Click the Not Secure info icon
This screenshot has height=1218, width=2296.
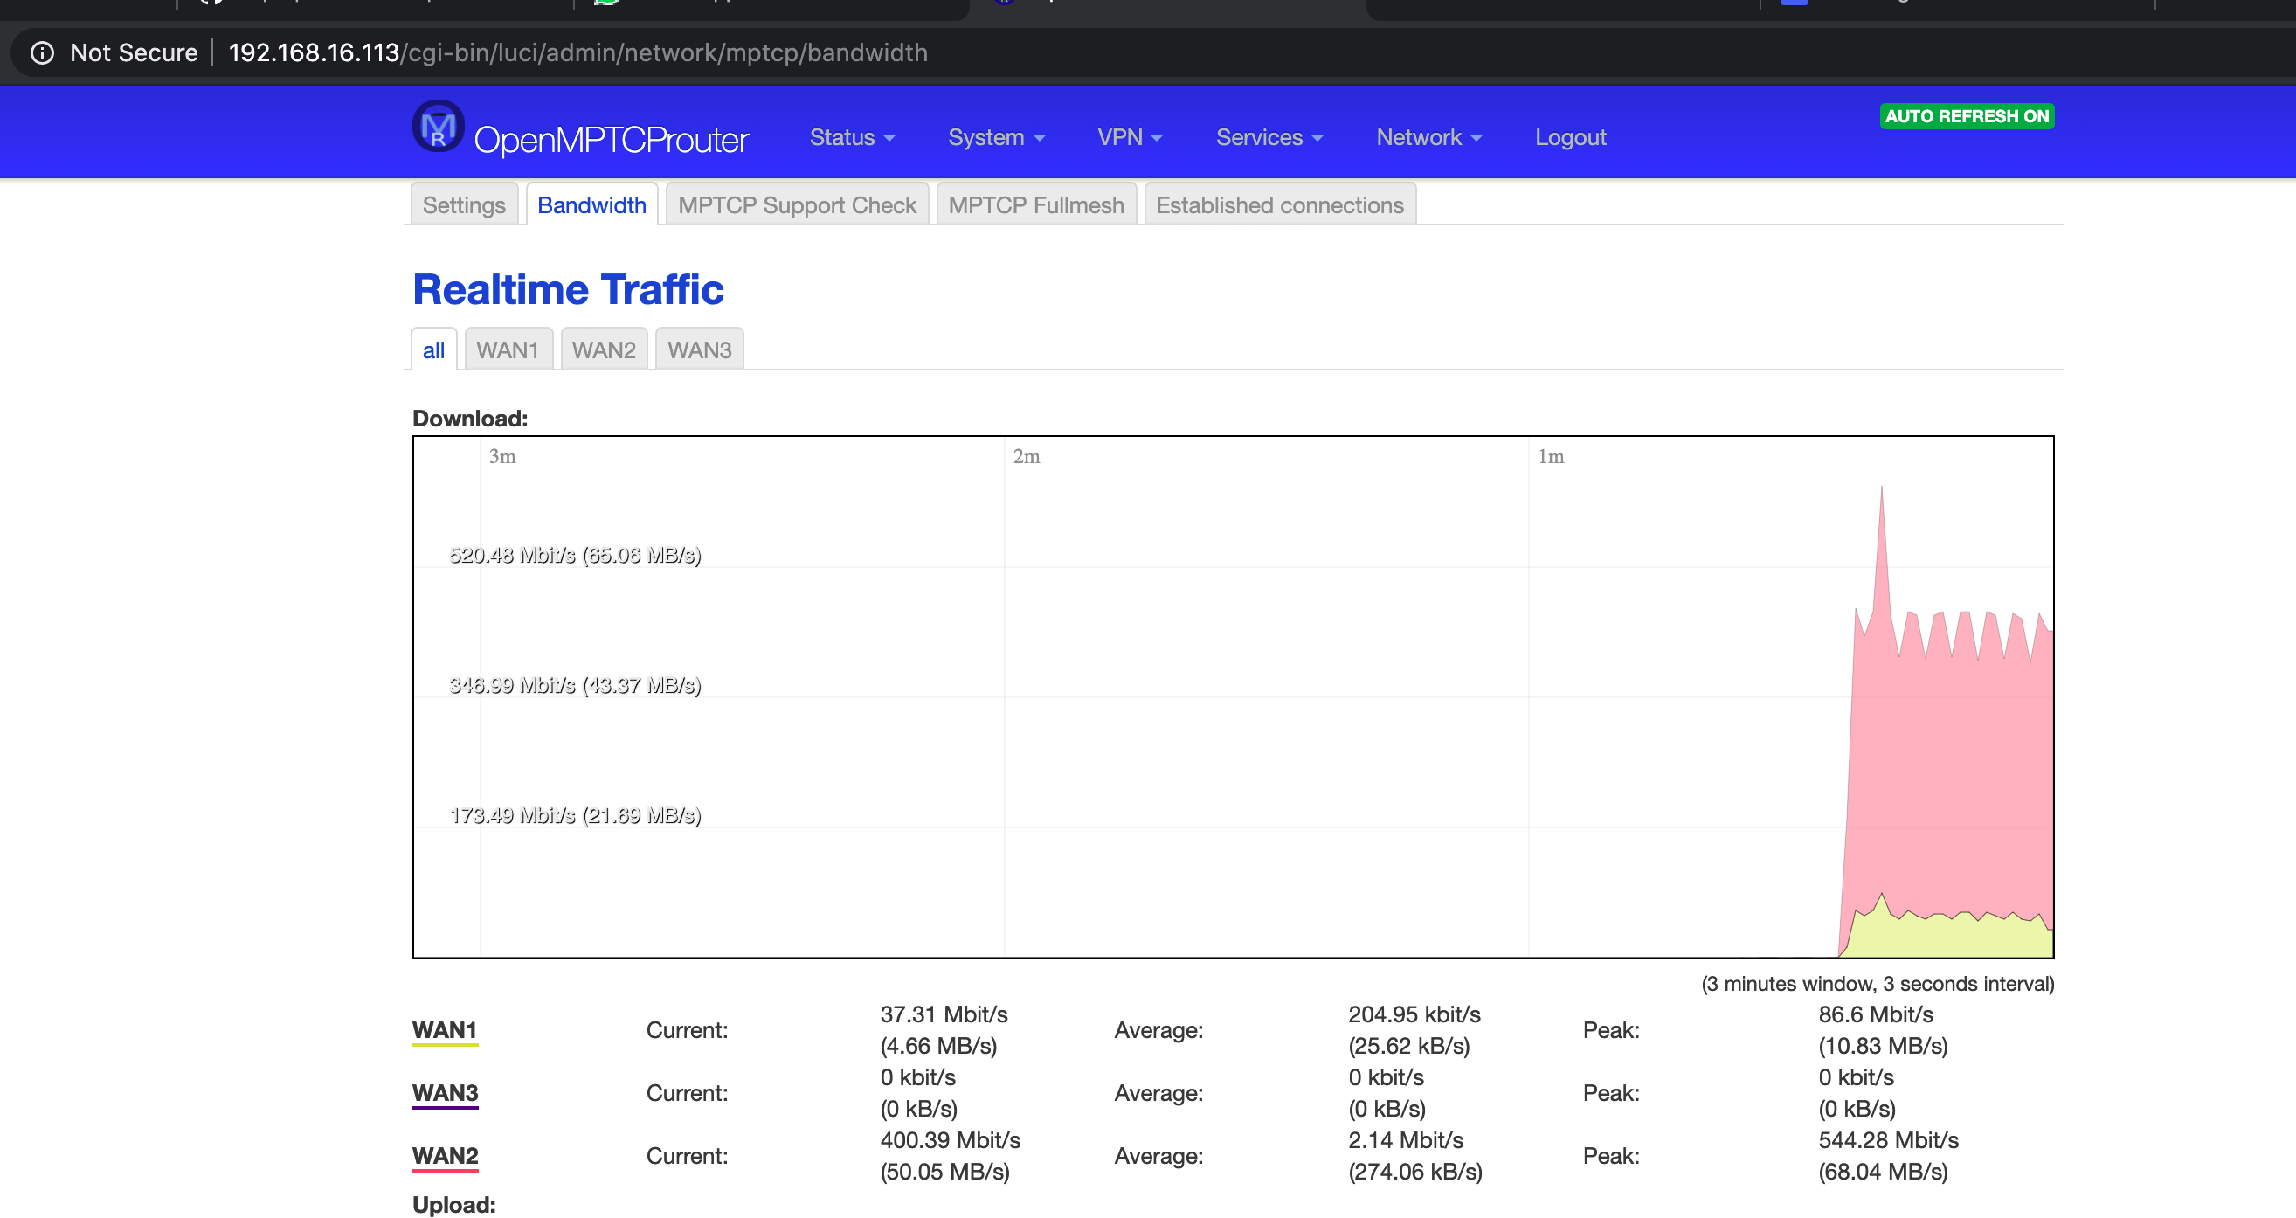point(43,52)
